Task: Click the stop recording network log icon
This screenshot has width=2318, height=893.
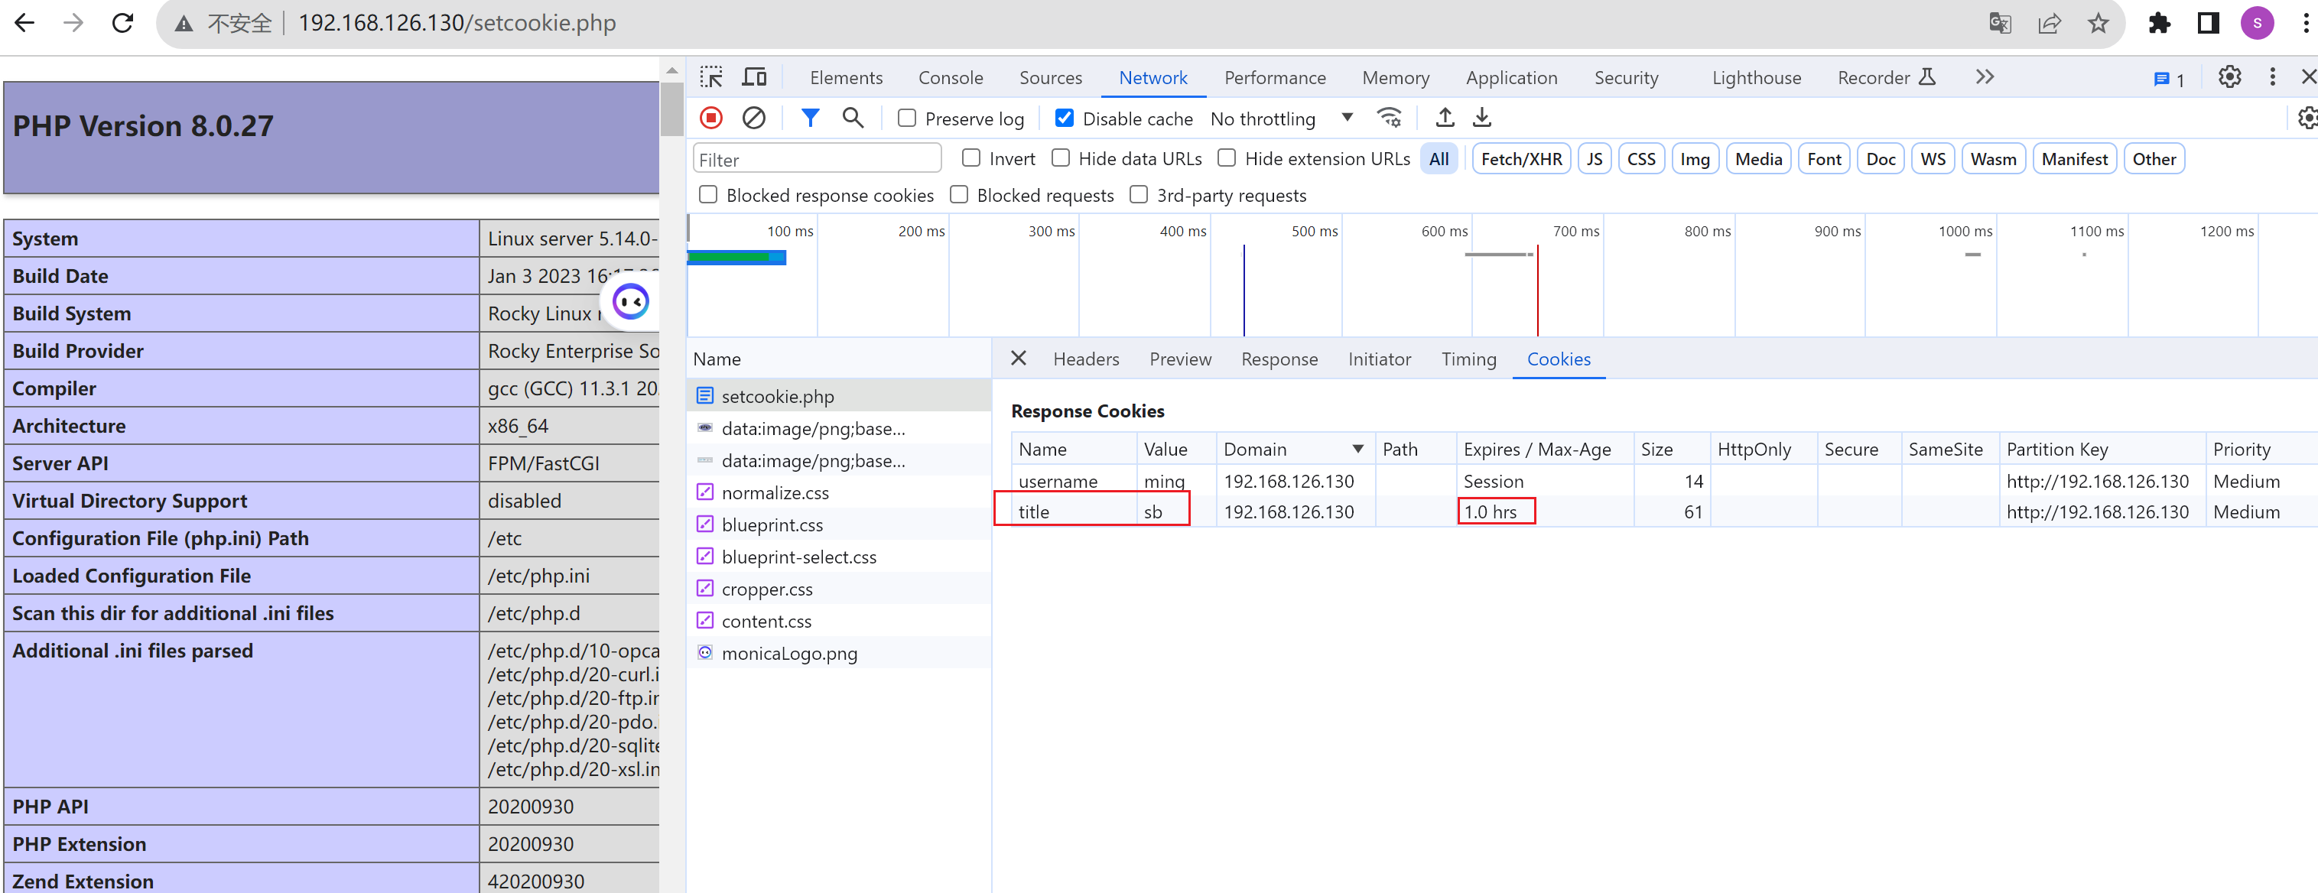Action: [x=711, y=118]
